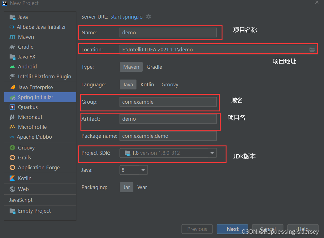Click the IntelliJ Platform Plugin icon
324x238 pixels.
pyautogui.click(x=12, y=77)
